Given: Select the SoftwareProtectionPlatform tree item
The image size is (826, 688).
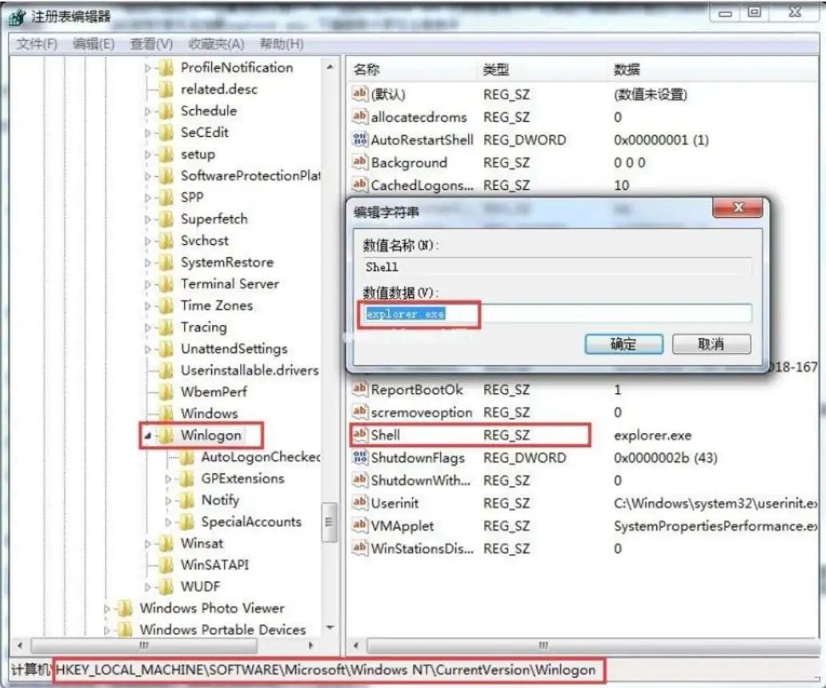Looking at the screenshot, I should coord(251,175).
